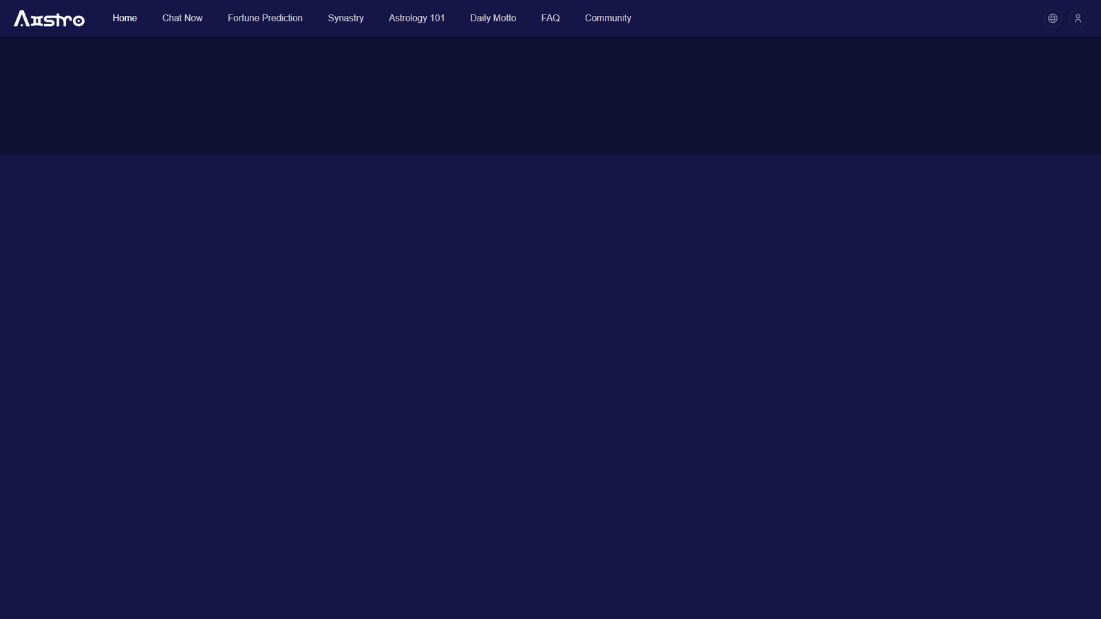View the Daily Motto page
Image resolution: width=1101 pixels, height=619 pixels.
pos(493,18)
